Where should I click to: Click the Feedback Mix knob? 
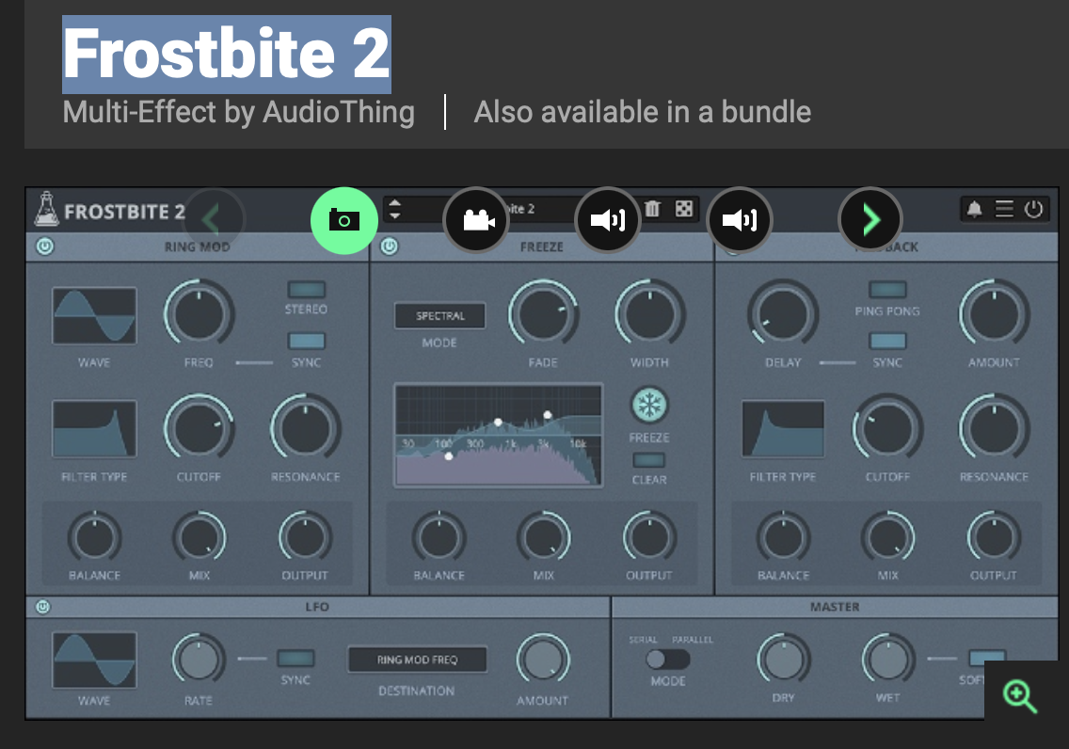(x=887, y=537)
